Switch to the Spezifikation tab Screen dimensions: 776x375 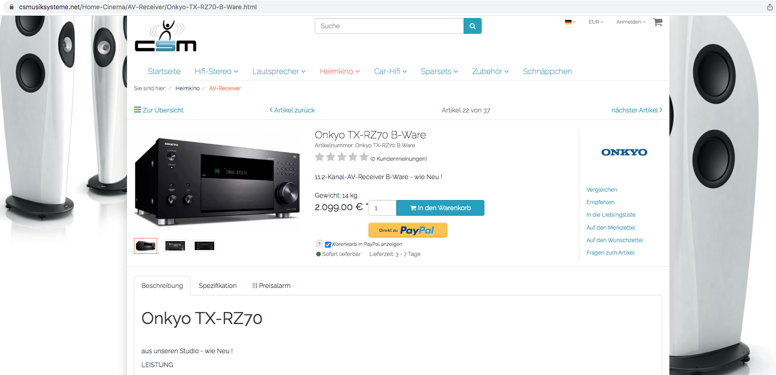click(x=217, y=286)
